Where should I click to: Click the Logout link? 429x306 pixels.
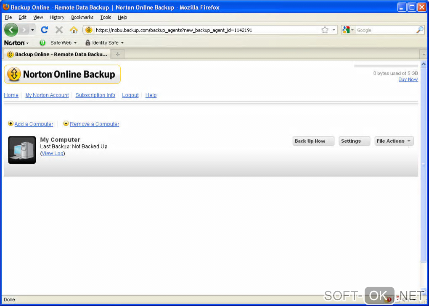pos(130,95)
